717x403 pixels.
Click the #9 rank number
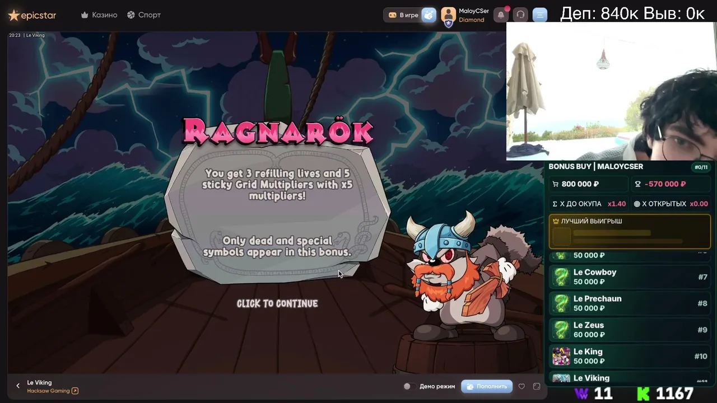[x=702, y=330]
